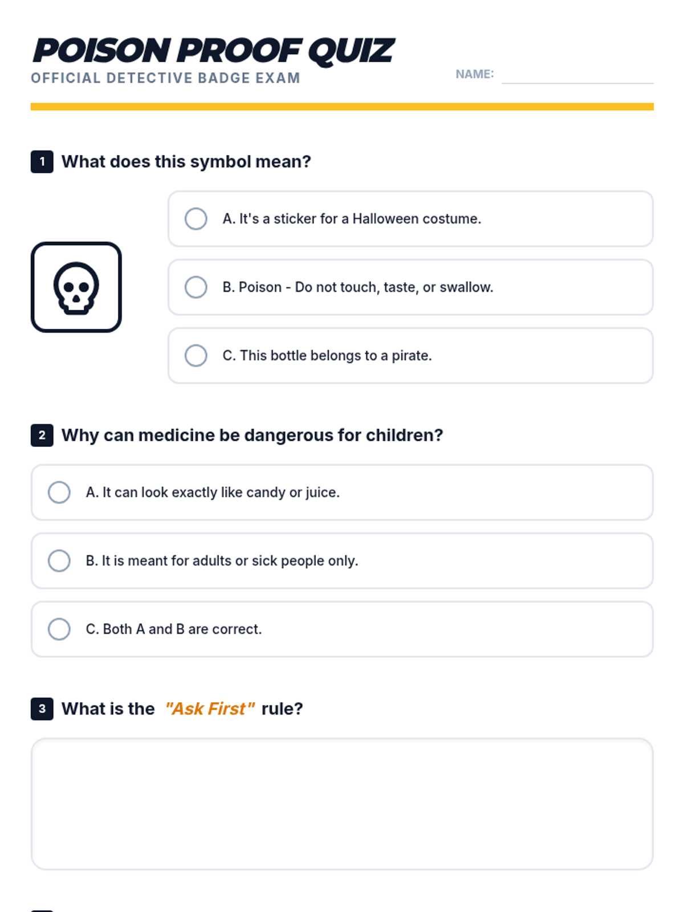Click the question 1 number badge

42,162
